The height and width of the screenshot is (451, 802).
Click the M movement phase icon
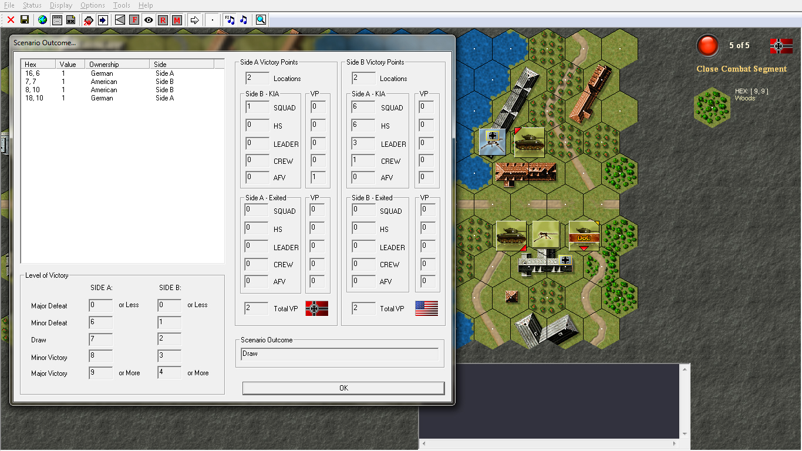177,19
